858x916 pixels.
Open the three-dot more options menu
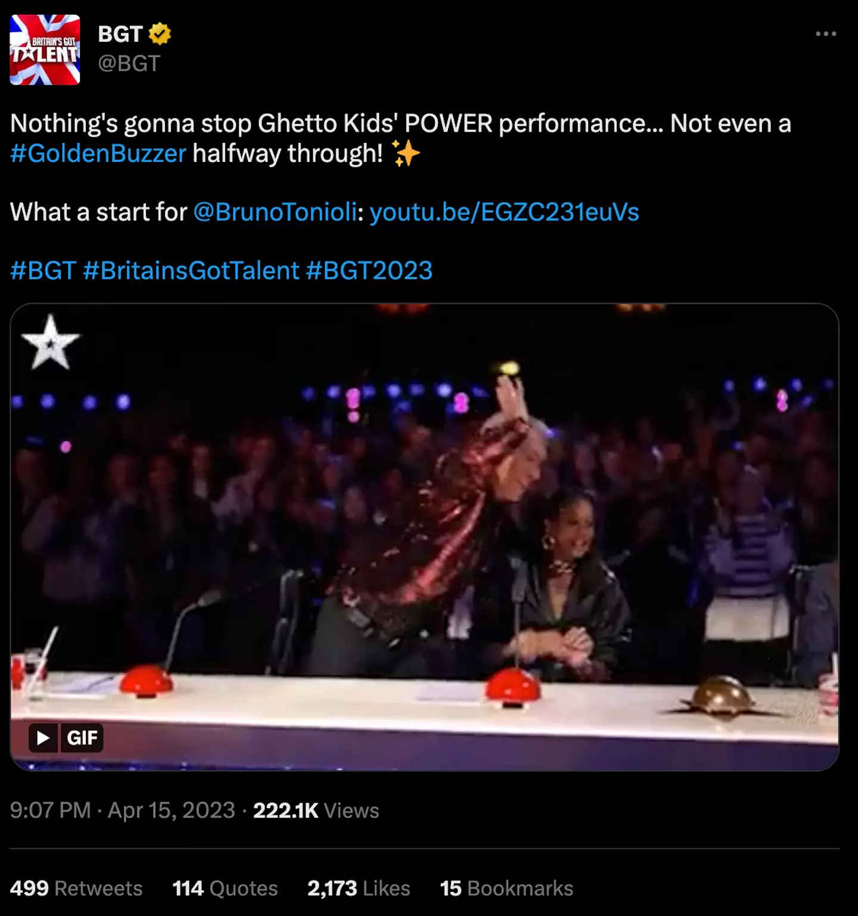click(x=826, y=34)
